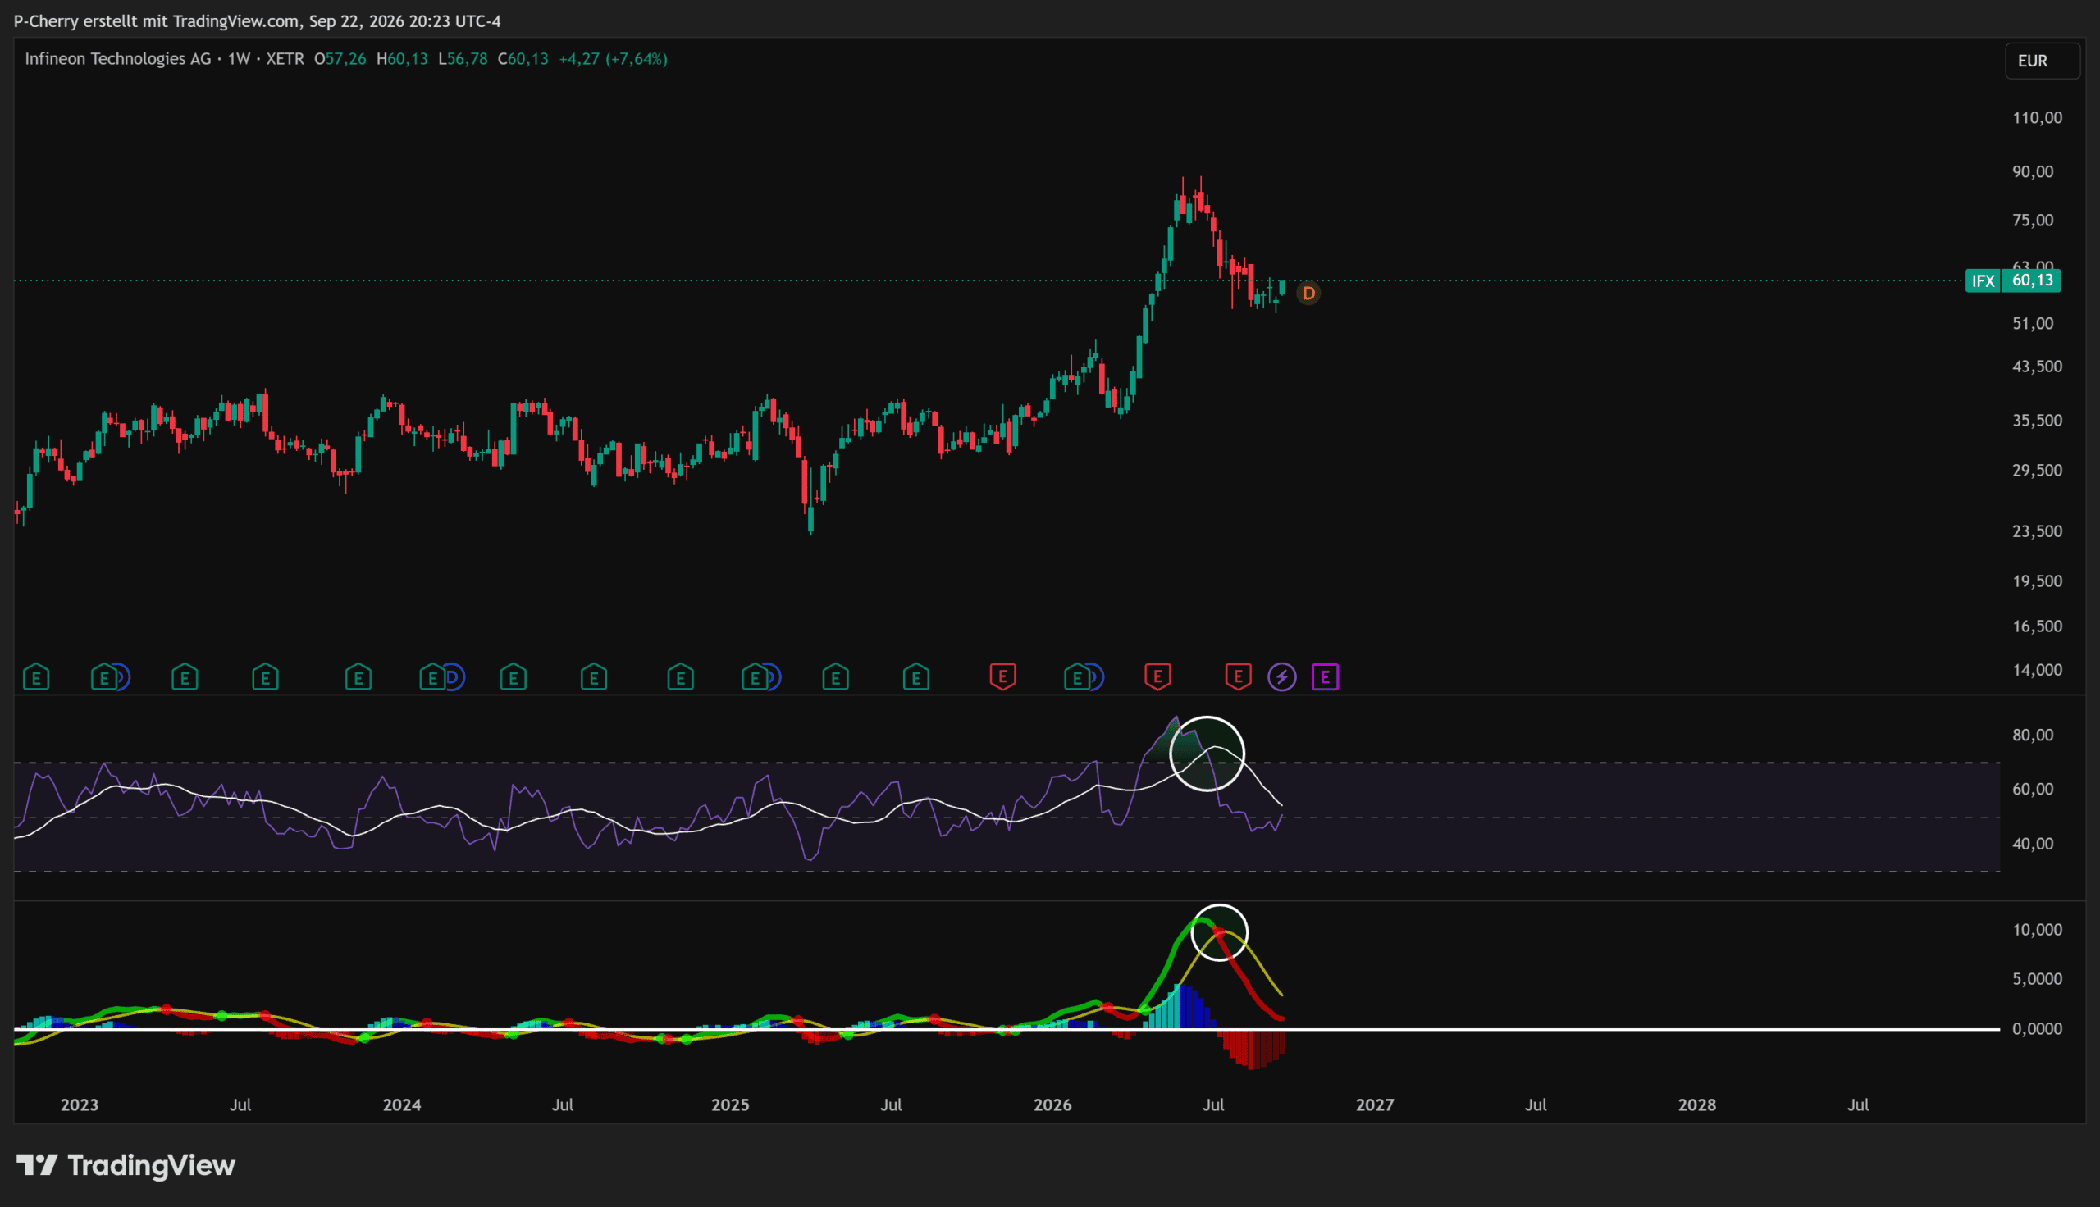Click the TradingView logo icon

[x=37, y=1164]
